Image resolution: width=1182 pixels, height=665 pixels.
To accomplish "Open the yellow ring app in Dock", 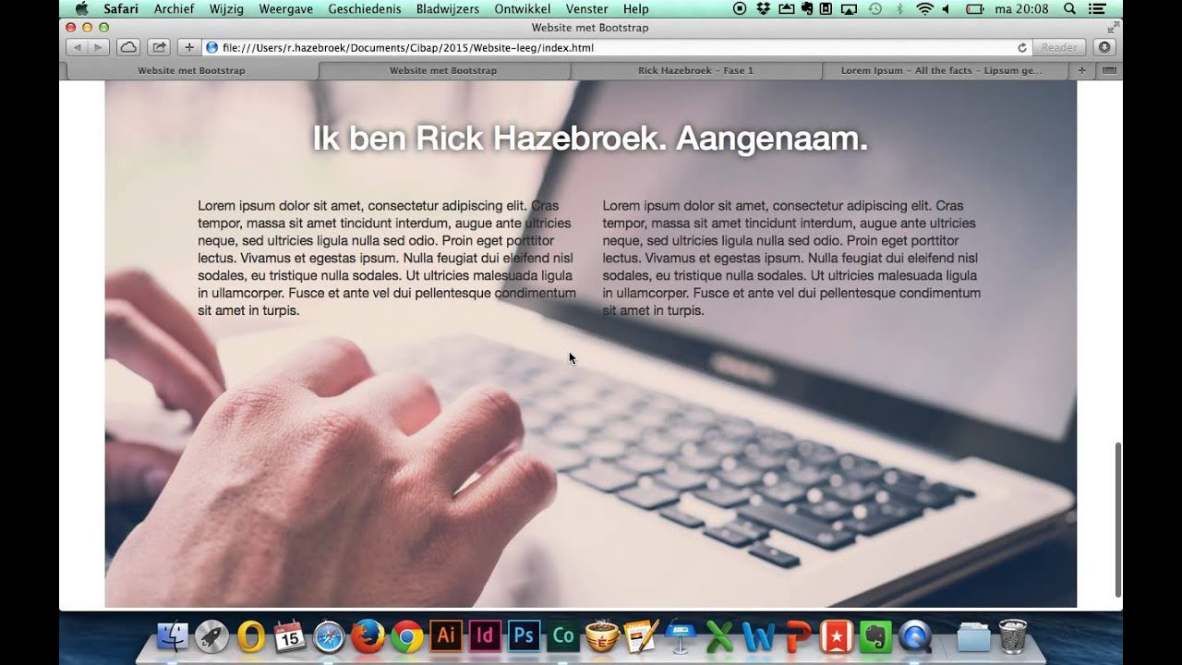I will coord(250,635).
